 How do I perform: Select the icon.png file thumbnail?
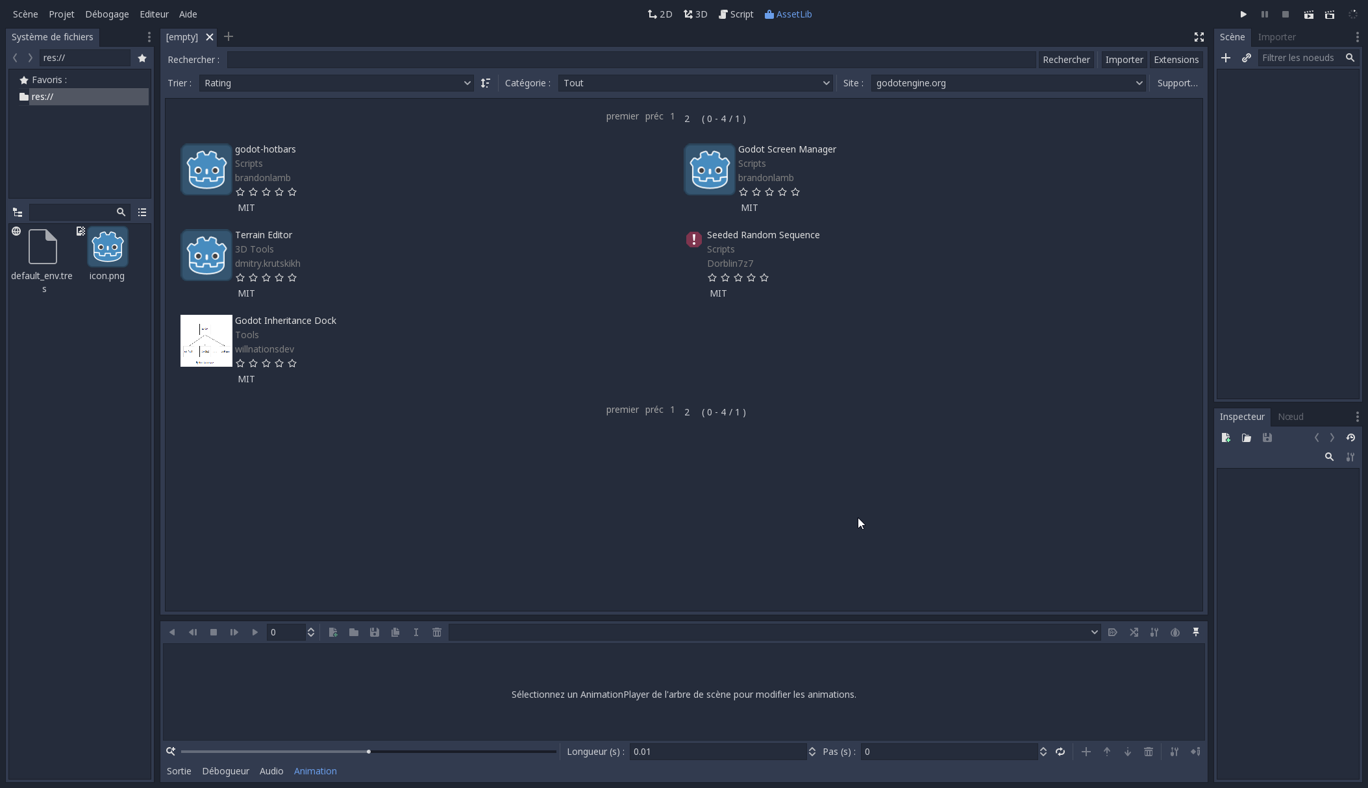click(108, 247)
